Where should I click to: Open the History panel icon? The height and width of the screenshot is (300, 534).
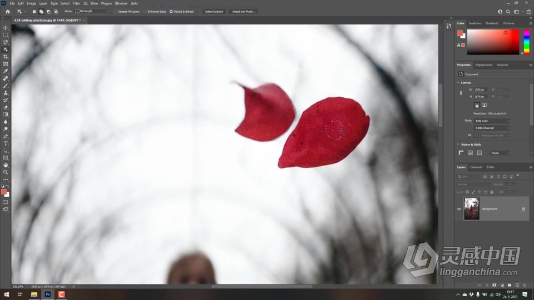(x=449, y=26)
